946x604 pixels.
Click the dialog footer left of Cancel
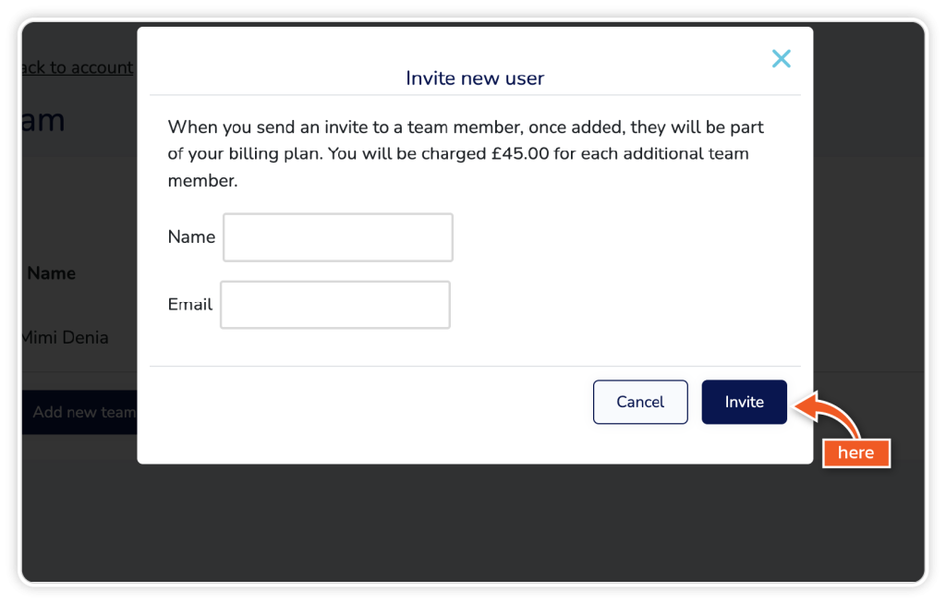click(370, 402)
